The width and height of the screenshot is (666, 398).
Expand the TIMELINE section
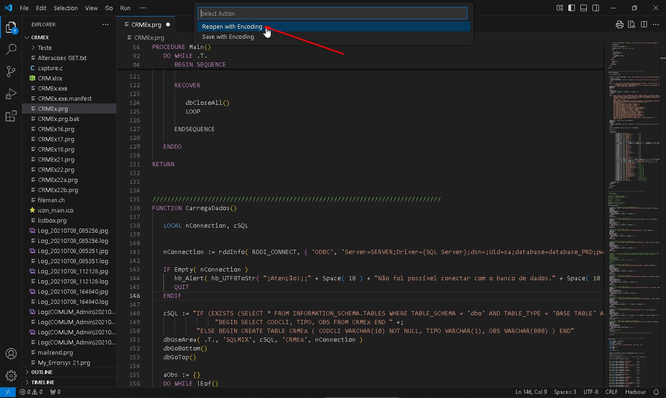click(x=43, y=382)
